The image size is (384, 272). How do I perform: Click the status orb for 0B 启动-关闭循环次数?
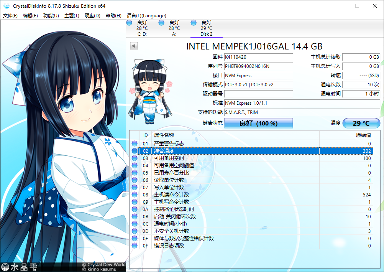pyautogui.click(x=135, y=217)
